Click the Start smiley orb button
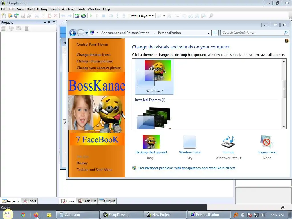This screenshot has width=292, height=219. tap(8, 214)
